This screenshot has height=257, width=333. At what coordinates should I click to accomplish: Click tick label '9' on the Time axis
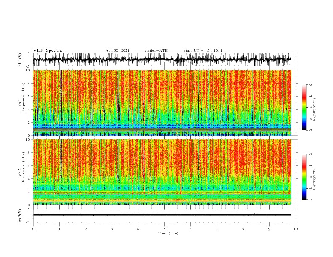tap(269, 229)
